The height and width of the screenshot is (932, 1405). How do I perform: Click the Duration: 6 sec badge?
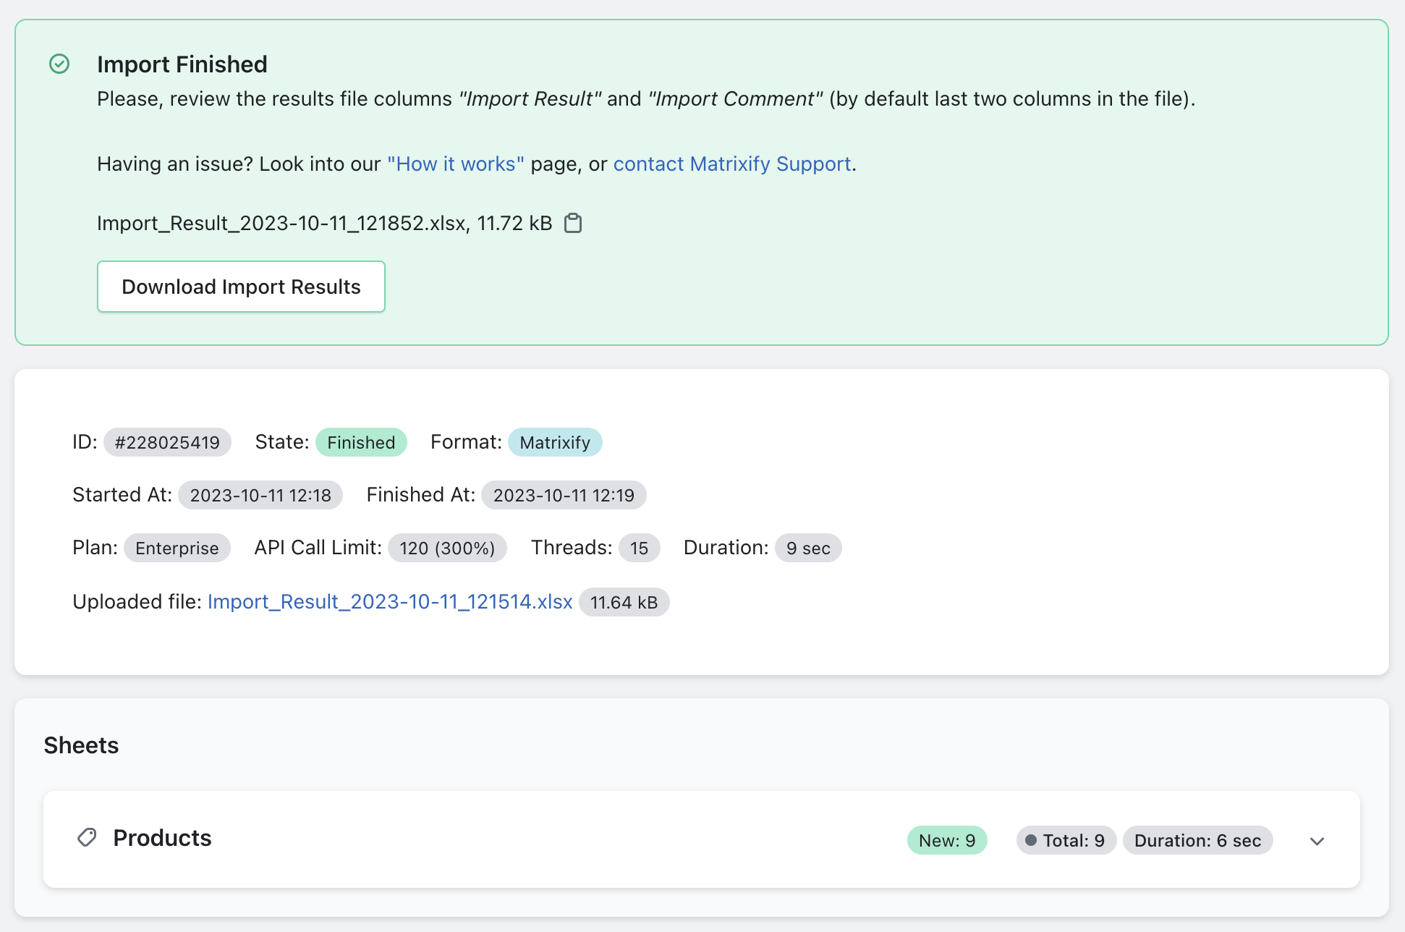(x=1197, y=841)
